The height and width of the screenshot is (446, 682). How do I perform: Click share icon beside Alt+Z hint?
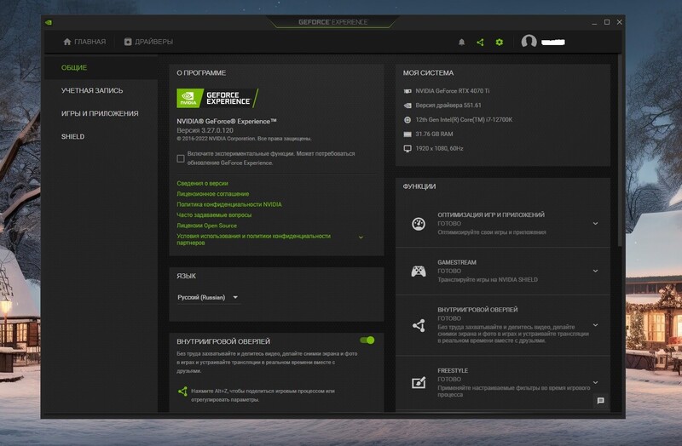click(182, 392)
